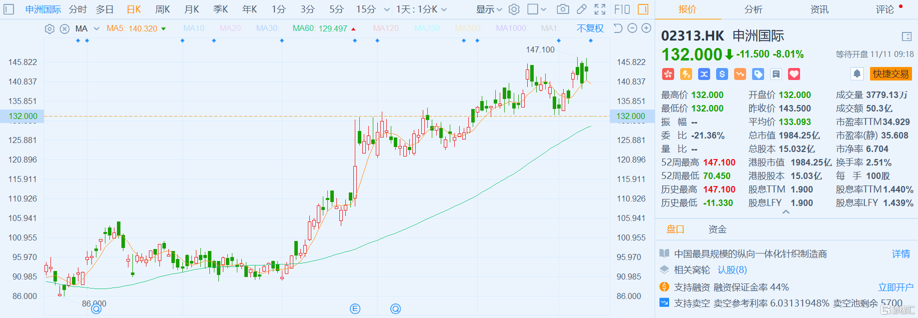The height and width of the screenshot is (318, 918).
Task: Select the 月K monthly candlestick tab
Action: coord(191,9)
